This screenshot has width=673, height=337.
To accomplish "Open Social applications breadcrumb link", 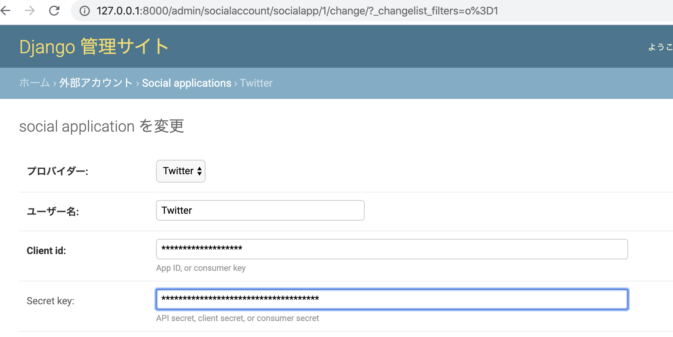I will click(x=187, y=83).
